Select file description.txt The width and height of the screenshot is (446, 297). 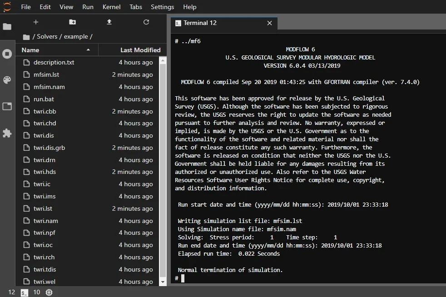click(87, 62)
